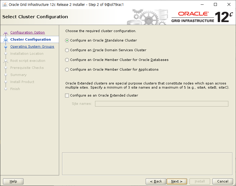
Task: Proceed with the Next button
Action: pos(177,181)
